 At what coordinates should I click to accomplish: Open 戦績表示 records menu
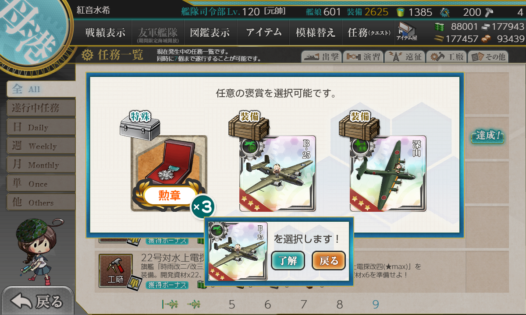[105, 32]
